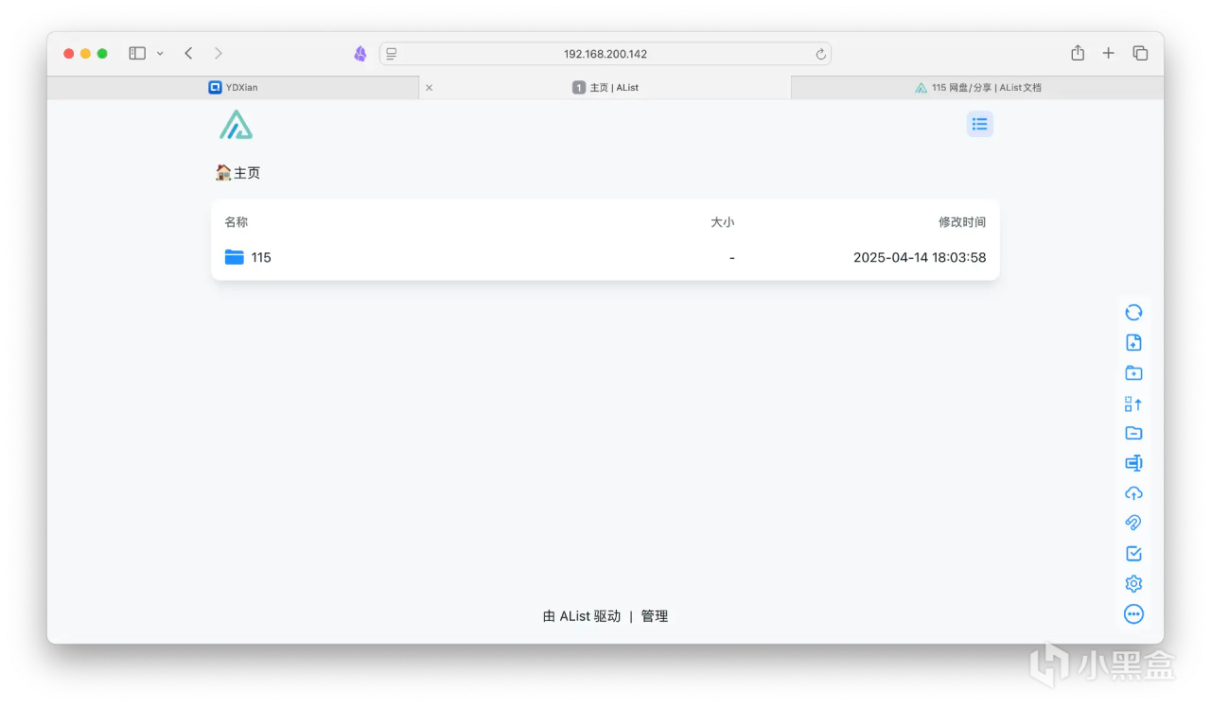Sort the list by the 大小 column header
The width and height of the screenshot is (1211, 706).
[x=723, y=222]
